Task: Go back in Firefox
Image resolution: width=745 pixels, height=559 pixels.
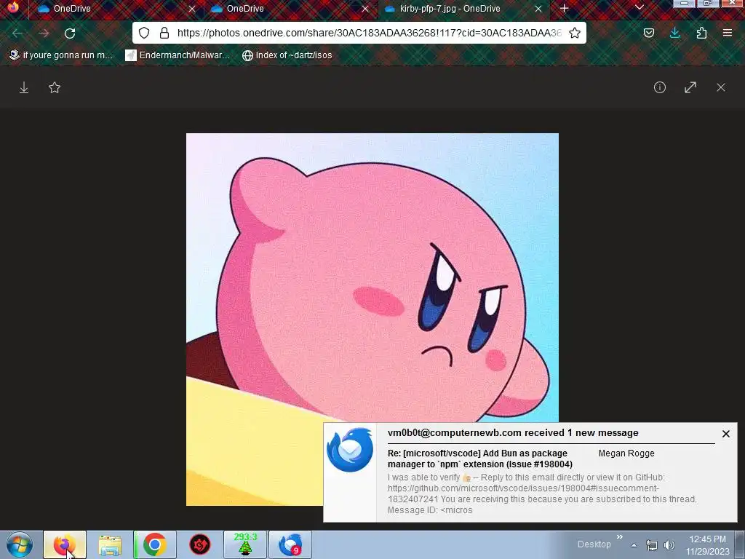Action: (x=18, y=33)
